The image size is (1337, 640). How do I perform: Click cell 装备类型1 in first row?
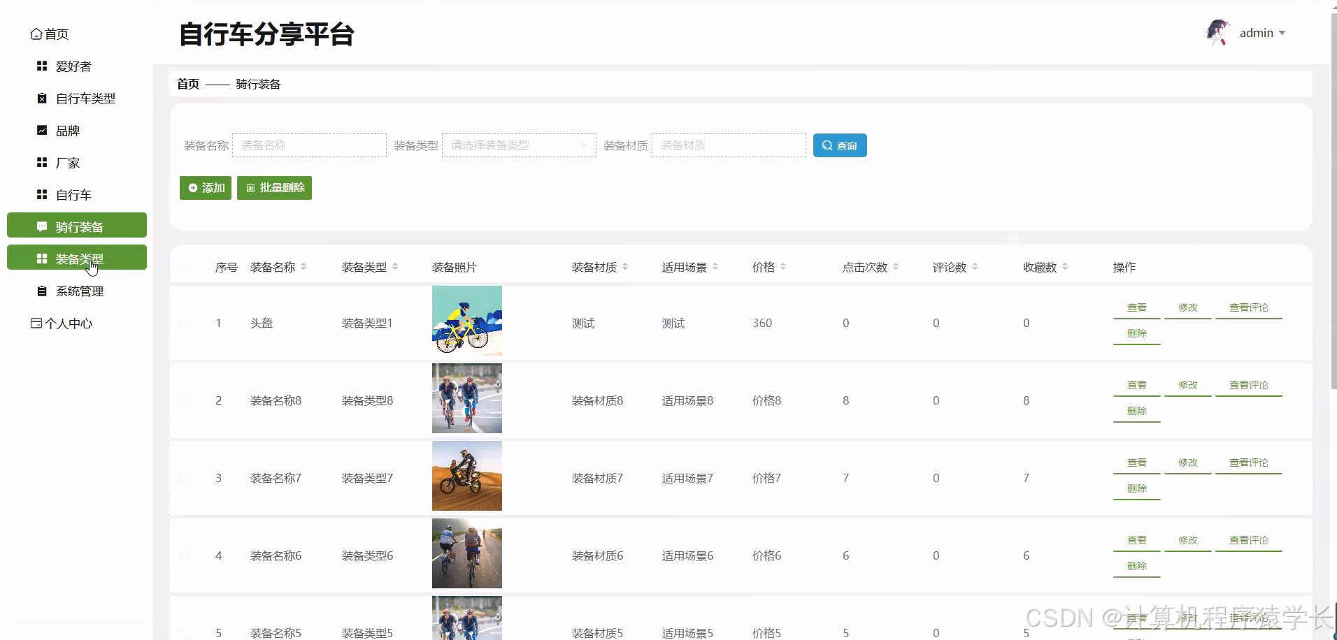pos(367,323)
